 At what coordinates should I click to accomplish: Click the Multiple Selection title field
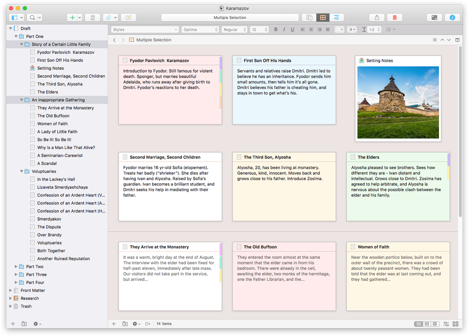point(230,18)
